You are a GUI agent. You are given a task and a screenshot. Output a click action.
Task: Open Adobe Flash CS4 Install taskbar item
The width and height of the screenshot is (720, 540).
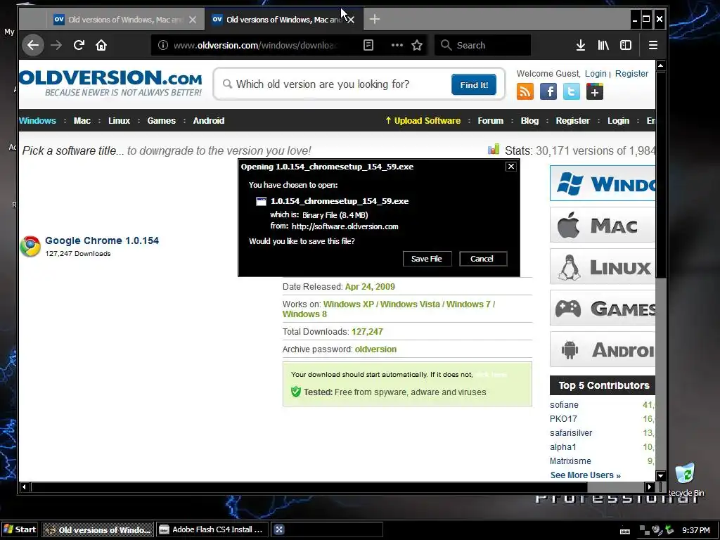(x=212, y=529)
